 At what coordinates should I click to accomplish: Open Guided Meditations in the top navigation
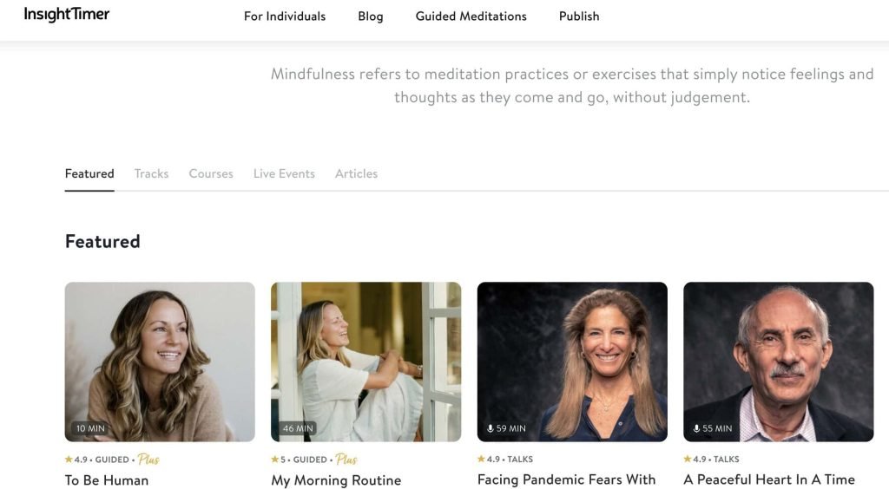(471, 16)
